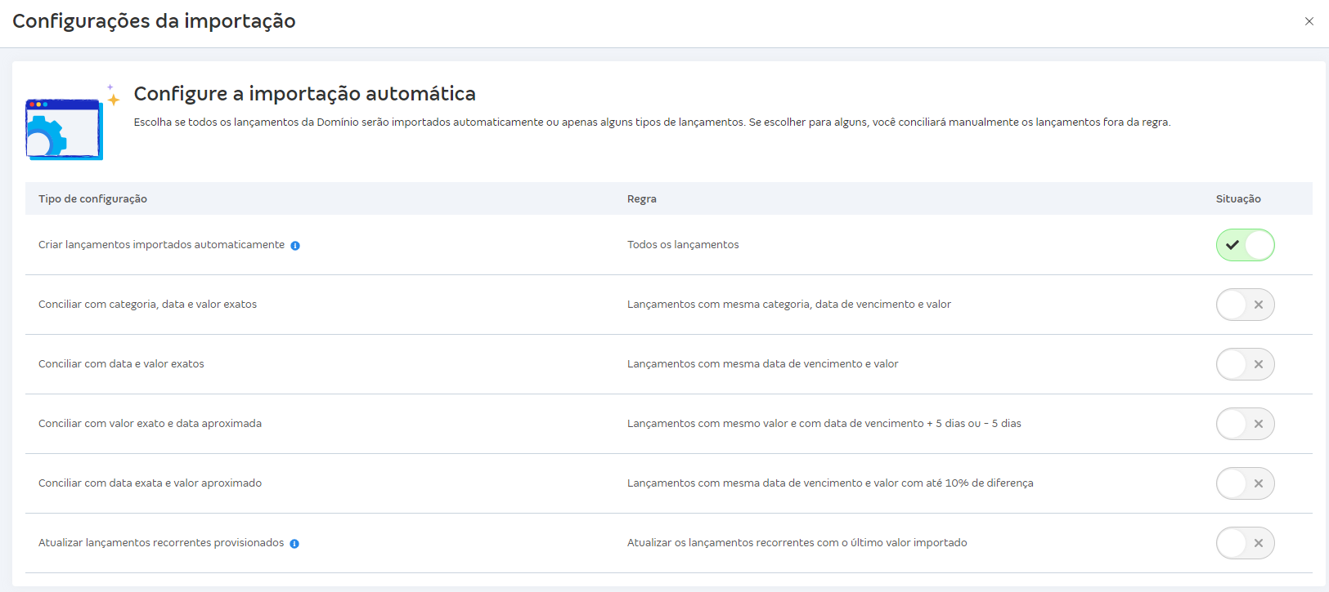Enable Conciliar com categoria, data e valor exatos

coord(1245,305)
